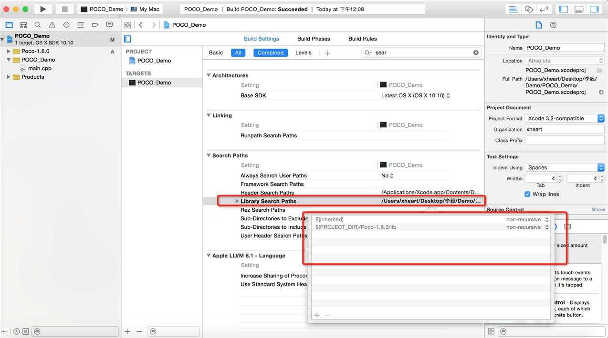Screen dimensions: 608x338
Task: Toggle the Wrap lines checkbox
Action: pos(527,194)
